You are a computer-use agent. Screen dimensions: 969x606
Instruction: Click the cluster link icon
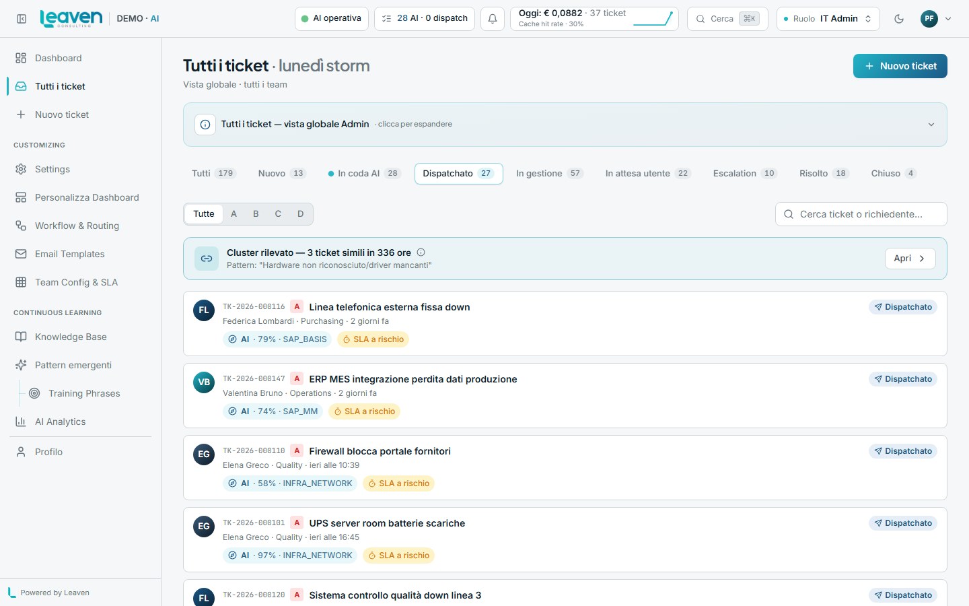(207, 259)
